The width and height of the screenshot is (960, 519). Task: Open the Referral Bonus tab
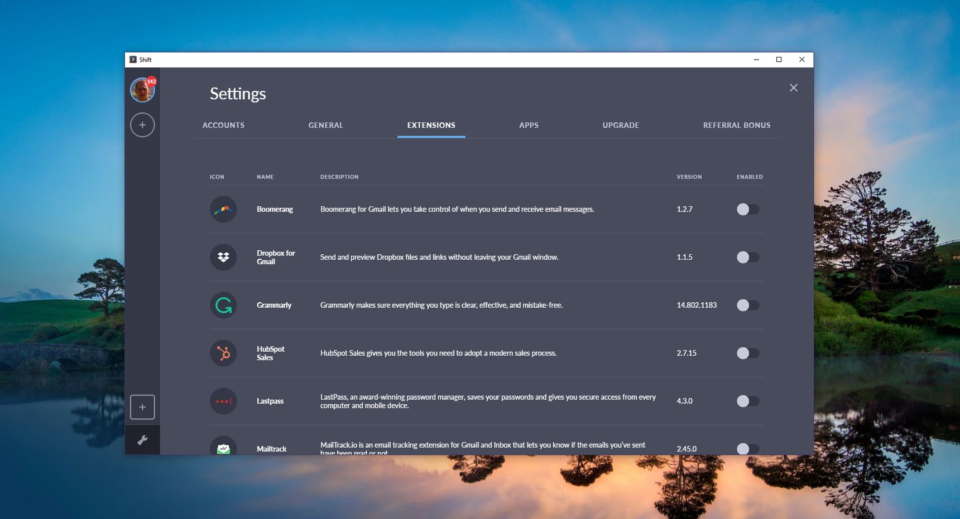[x=737, y=125]
